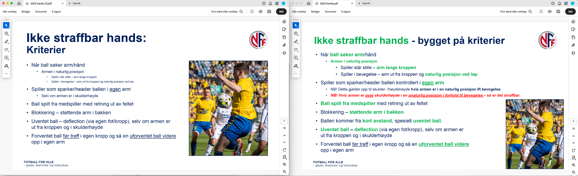Star the 2025-hands (1).pdf tab as favorite
The width and height of the screenshot is (578, 176).
[x=27, y=3]
